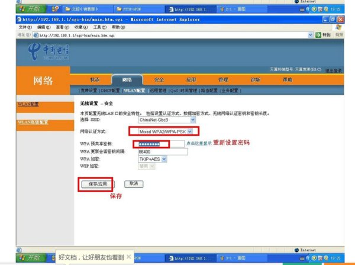The width and height of the screenshot is (355, 265).
Task: Click the Internet zone globe in status bar
Action: click(x=296, y=250)
